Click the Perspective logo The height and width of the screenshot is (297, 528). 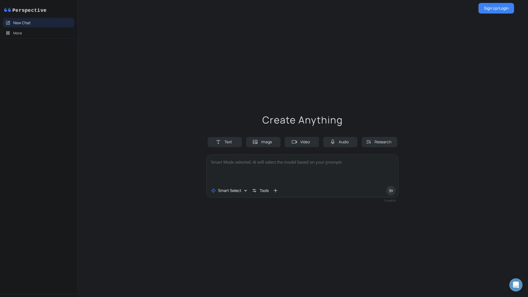[25, 10]
